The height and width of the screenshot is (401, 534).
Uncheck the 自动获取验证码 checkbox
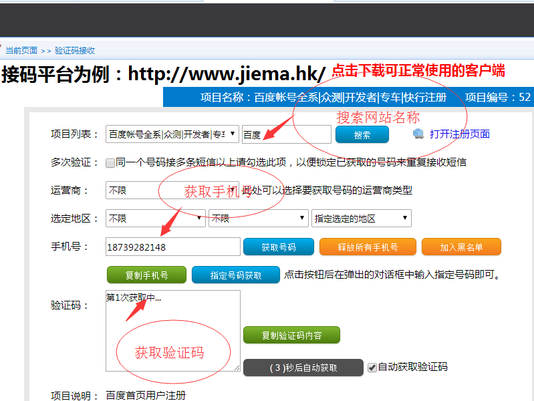(x=372, y=367)
